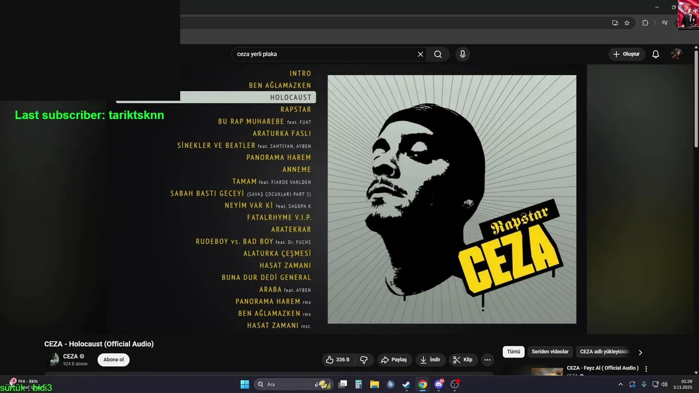Viewport: 699px width, 393px height.
Task: Click the Rapstar CEZA album cover
Action: (x=452, y=199)
